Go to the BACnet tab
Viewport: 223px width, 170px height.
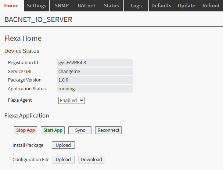86,6
